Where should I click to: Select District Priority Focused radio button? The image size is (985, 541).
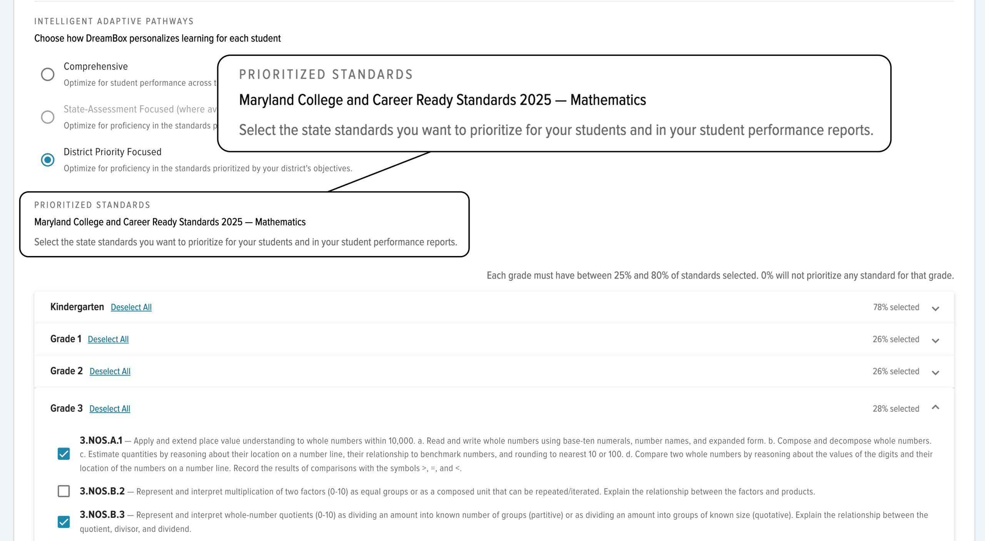click(x=48, y=160)
